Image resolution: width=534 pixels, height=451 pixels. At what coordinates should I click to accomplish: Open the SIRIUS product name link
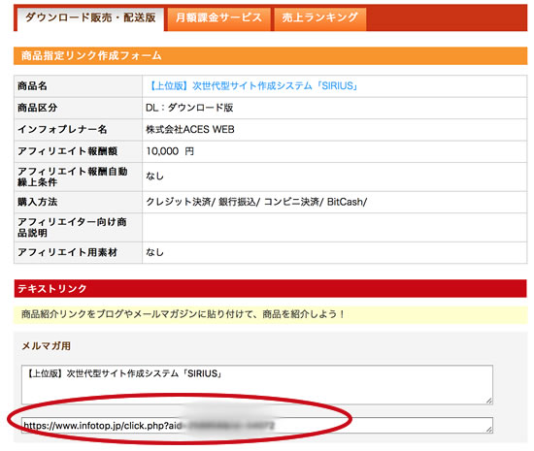pos(253,86)
